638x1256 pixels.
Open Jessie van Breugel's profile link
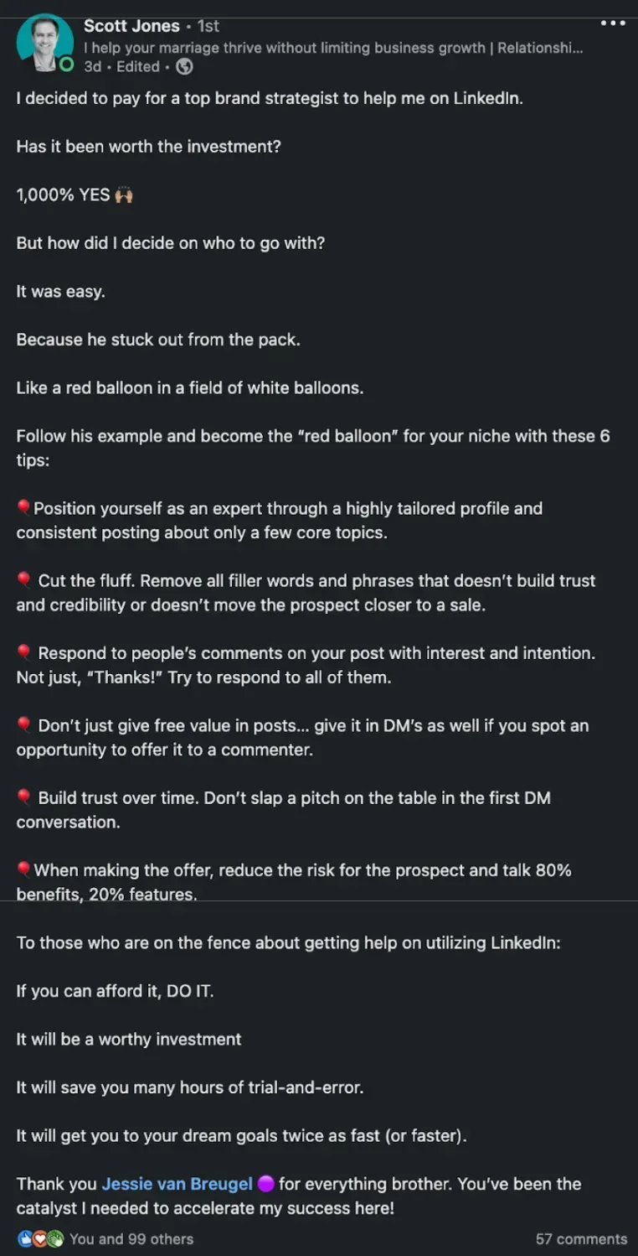[x=177, y=1184]
